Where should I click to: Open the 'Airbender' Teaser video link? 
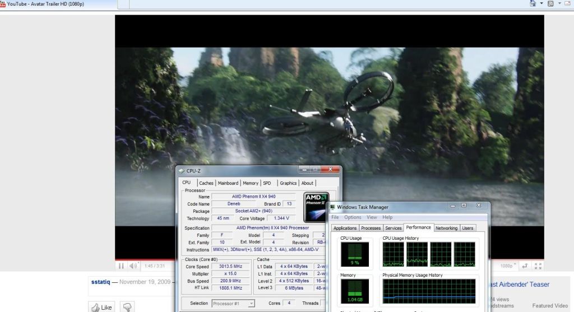(519, 285)
